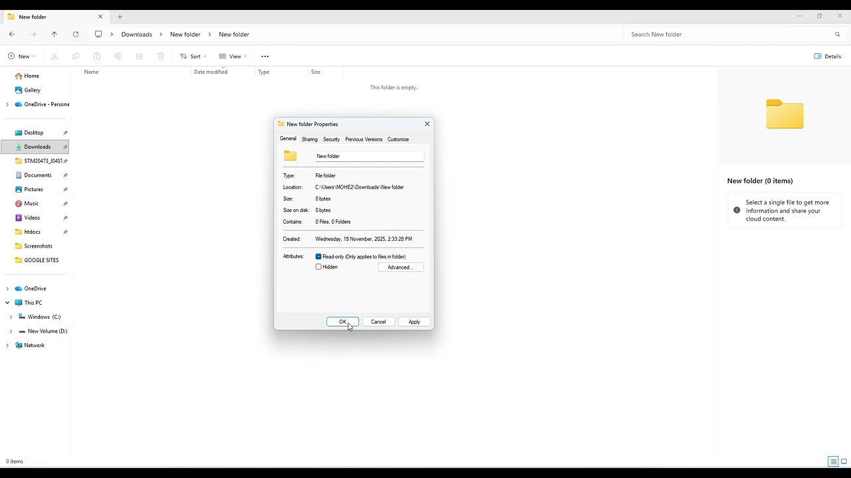Switch to the Security tab
The image size is (851, 478).
click(331, 139)
